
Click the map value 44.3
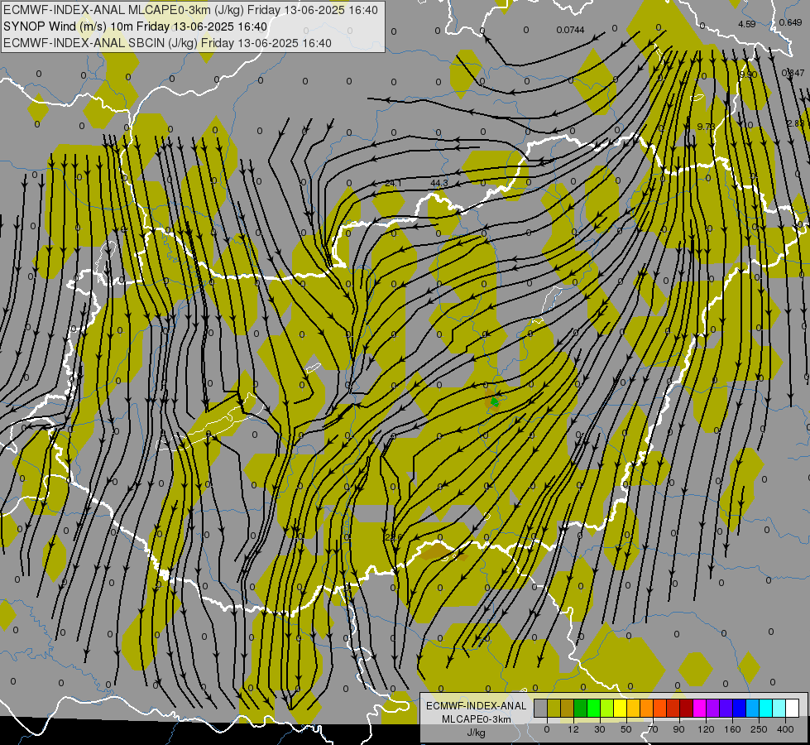pyautogui.click(x=439, y=183)
